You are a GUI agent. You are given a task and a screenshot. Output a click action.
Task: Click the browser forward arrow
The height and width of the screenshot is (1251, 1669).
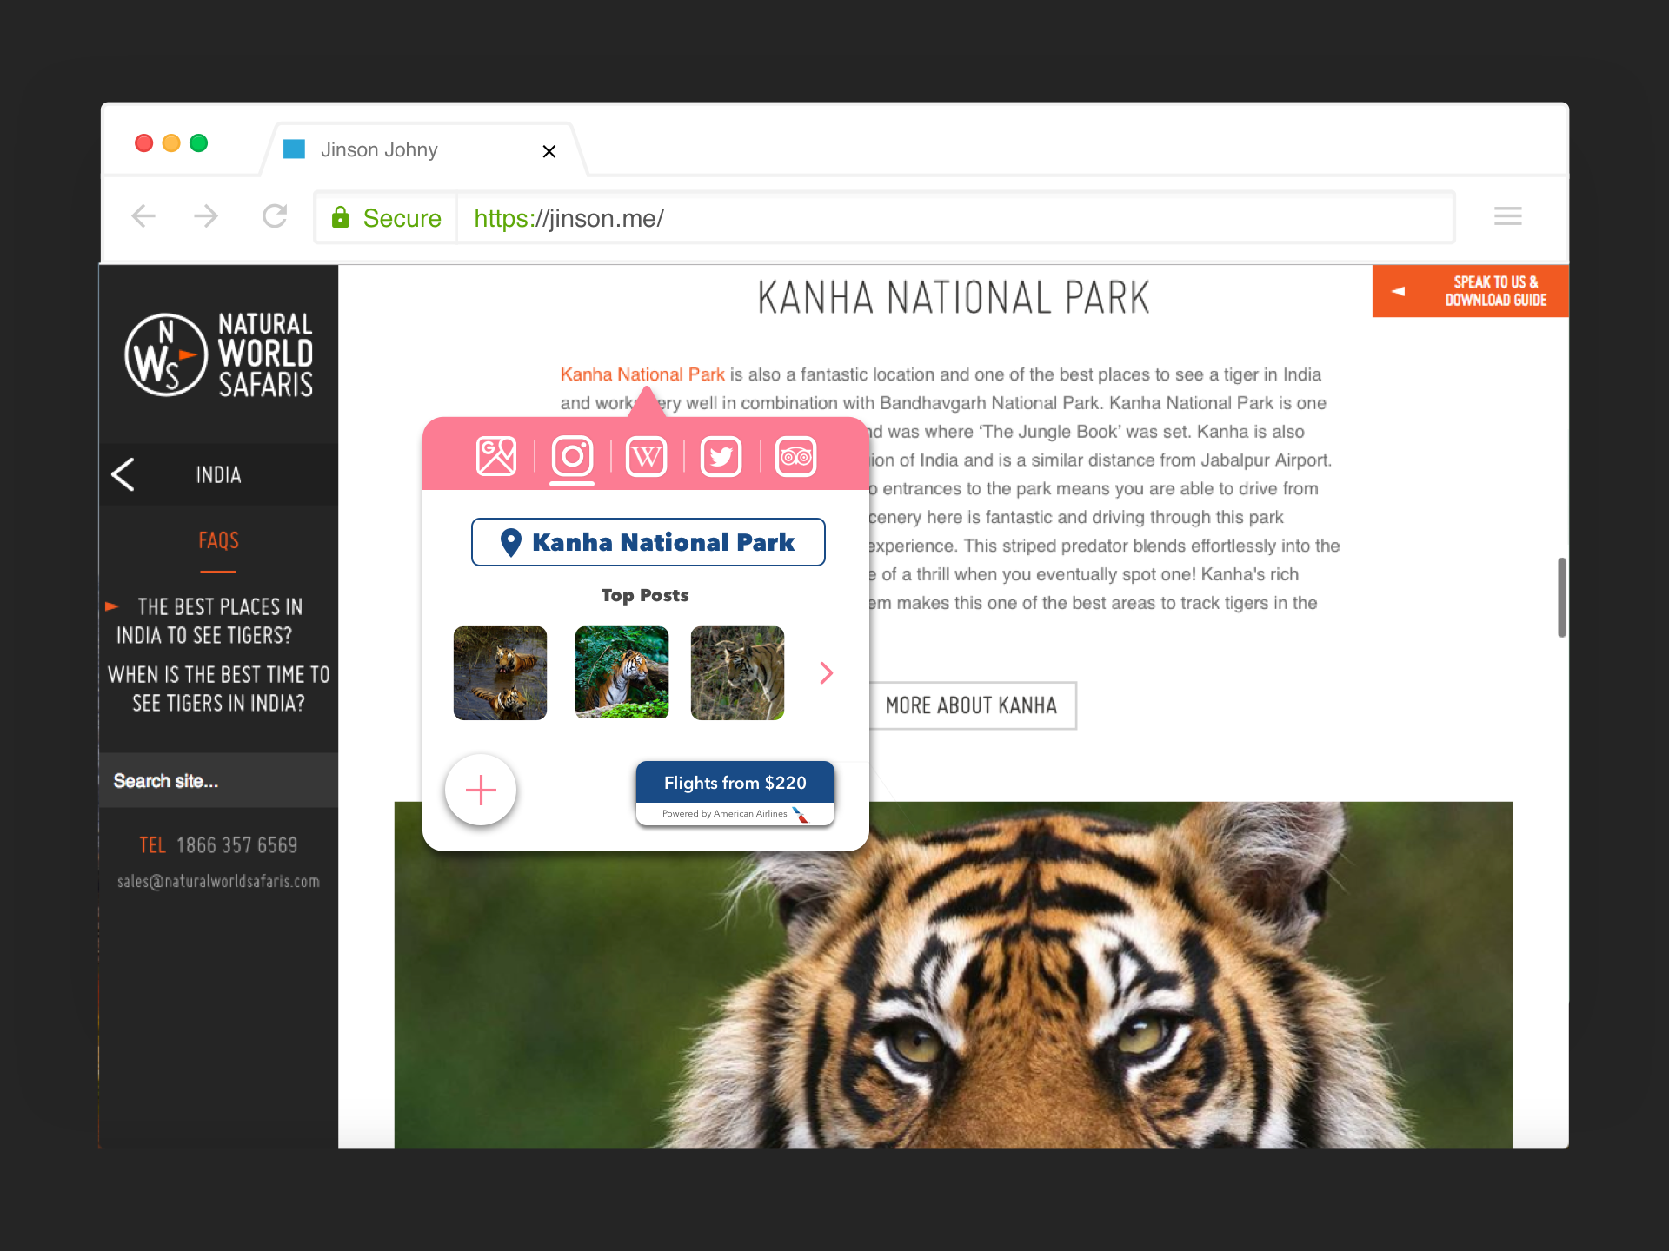(206, 216)
